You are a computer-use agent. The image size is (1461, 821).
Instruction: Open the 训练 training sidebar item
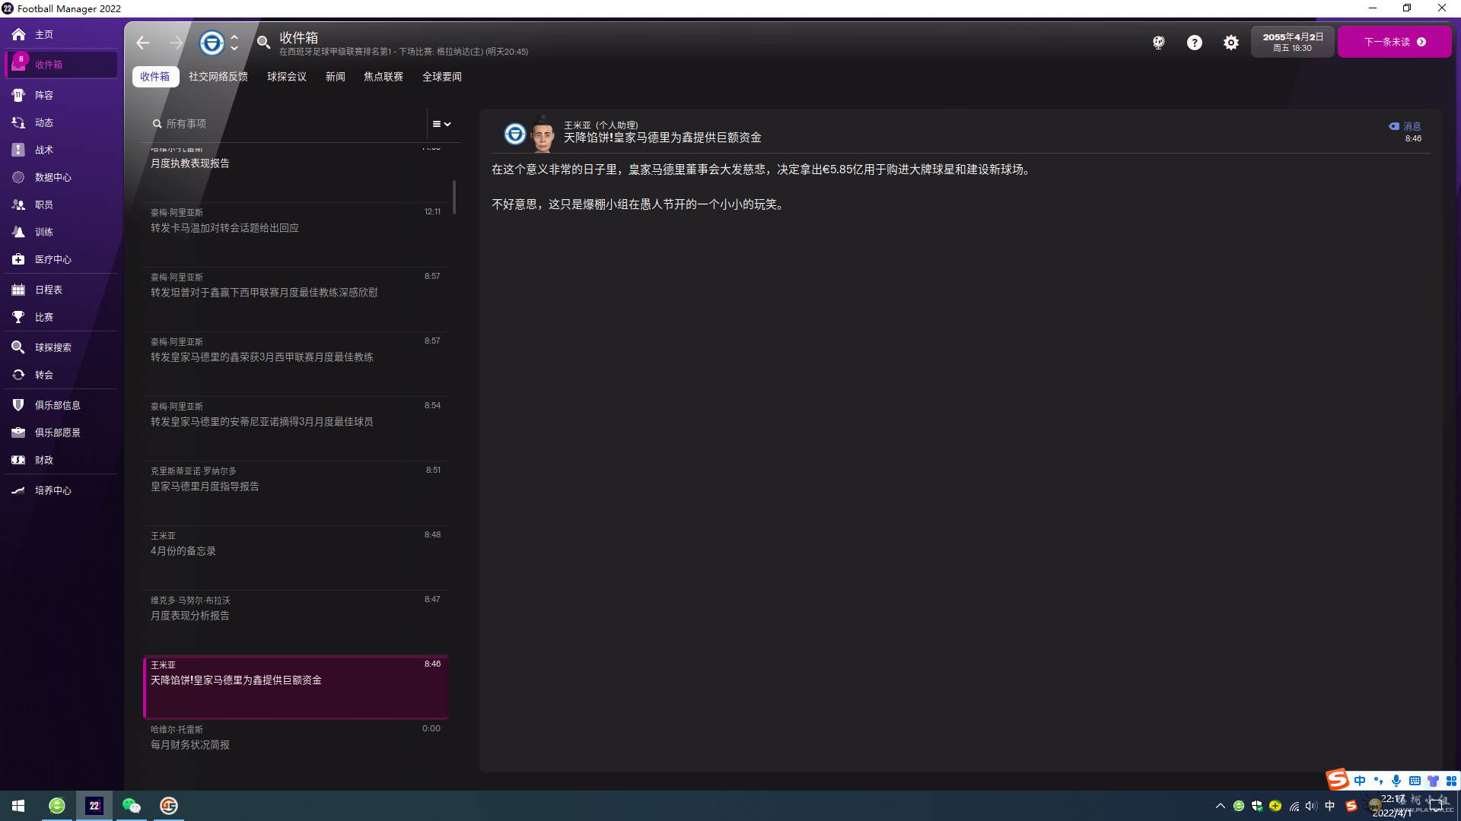coord(61,232)
